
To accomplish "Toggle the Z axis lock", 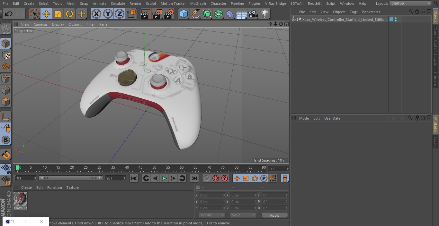I will [x=120, y=14].
